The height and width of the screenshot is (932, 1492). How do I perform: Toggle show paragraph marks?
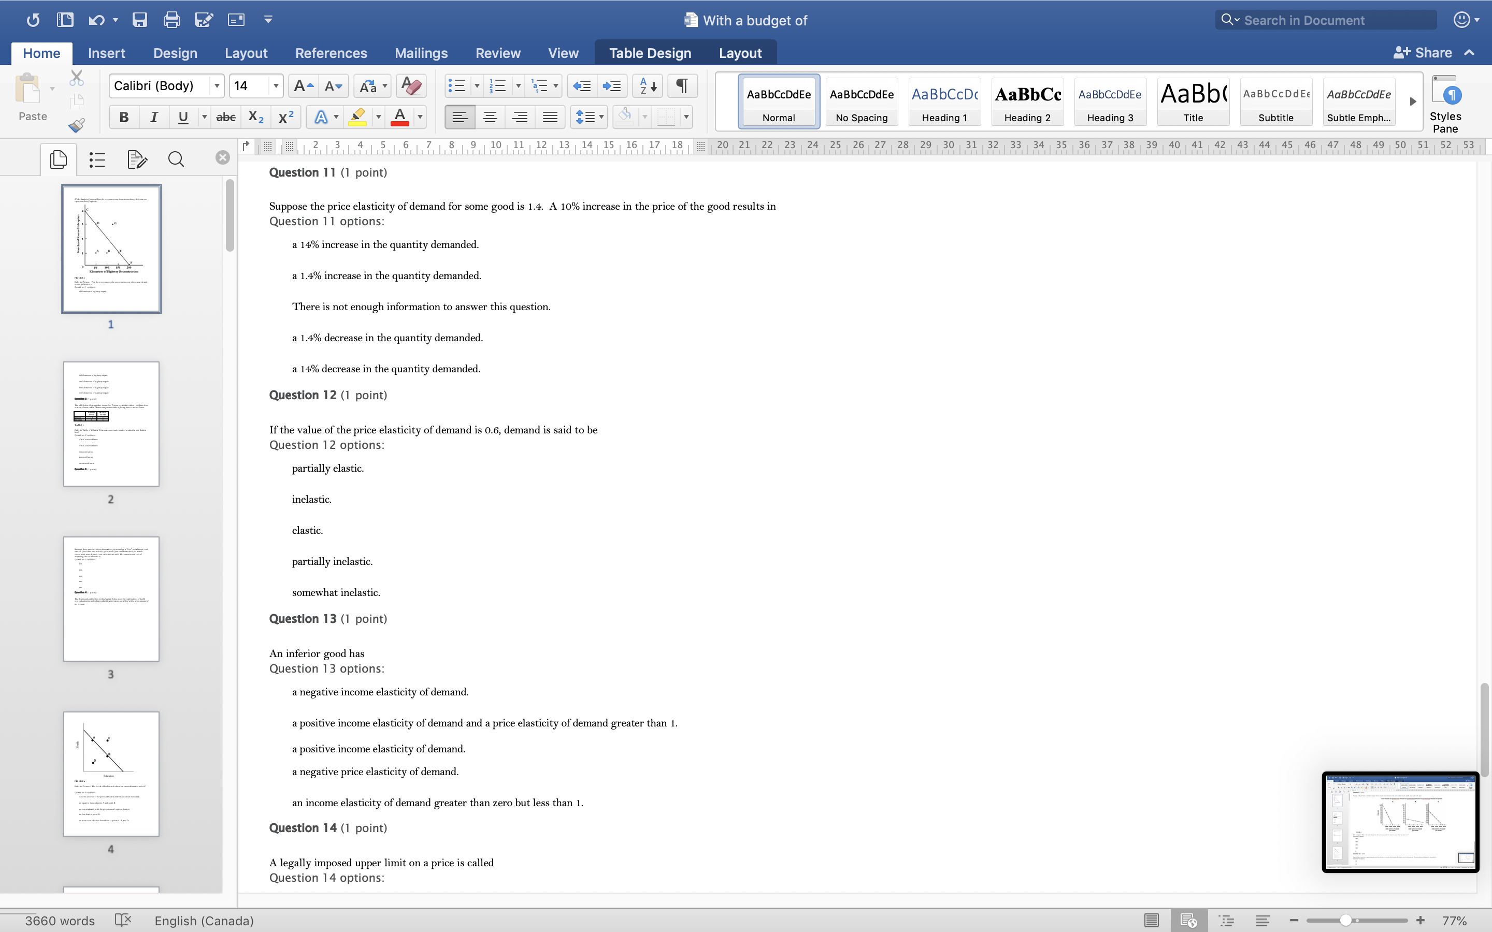682,85
